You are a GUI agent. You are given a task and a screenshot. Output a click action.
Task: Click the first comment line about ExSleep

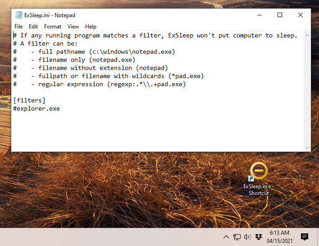pyautogui.click(x=155, y=36)
